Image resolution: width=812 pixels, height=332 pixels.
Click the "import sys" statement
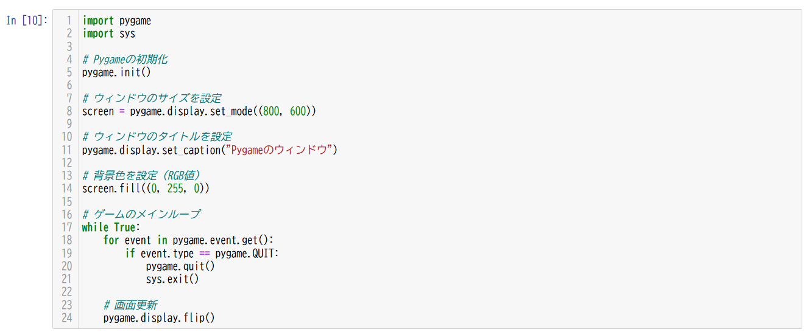tap(108, 33)
